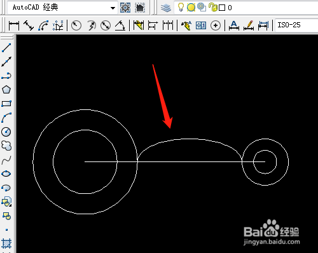Select the Diameter dimension tool
Viewport: 318px width, 253px height.
click(x=106, y=25)
